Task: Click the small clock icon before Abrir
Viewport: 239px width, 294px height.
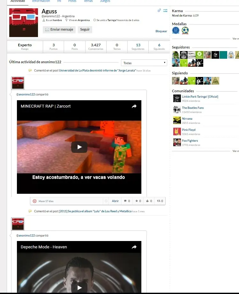Action: [x=106, y=201]
